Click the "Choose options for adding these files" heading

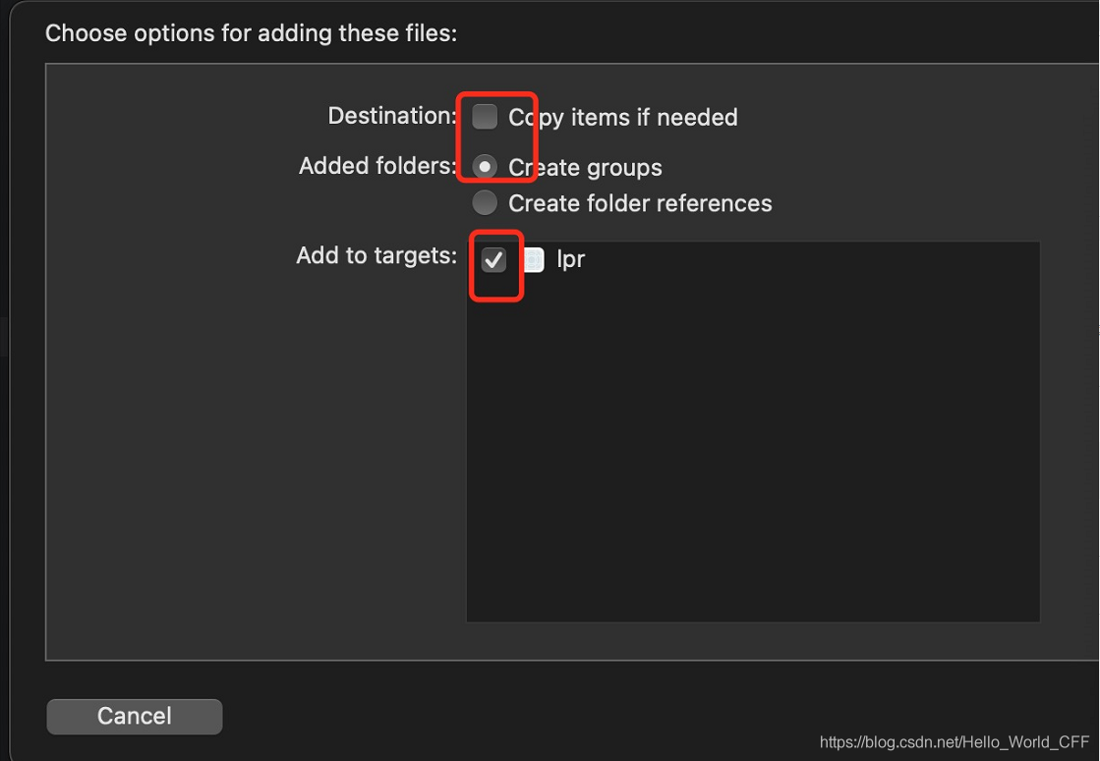click(x=251, y=33)
